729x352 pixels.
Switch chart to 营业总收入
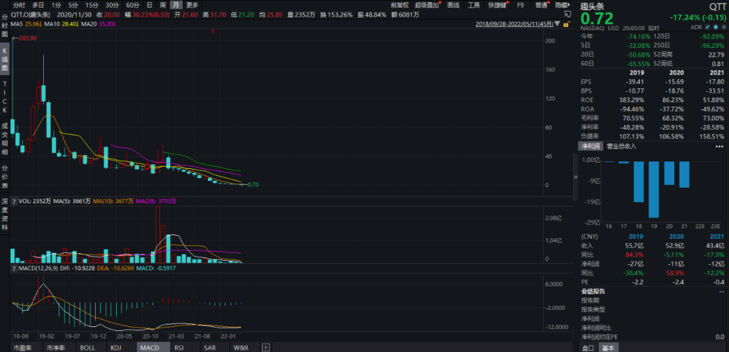click(621, 146)
